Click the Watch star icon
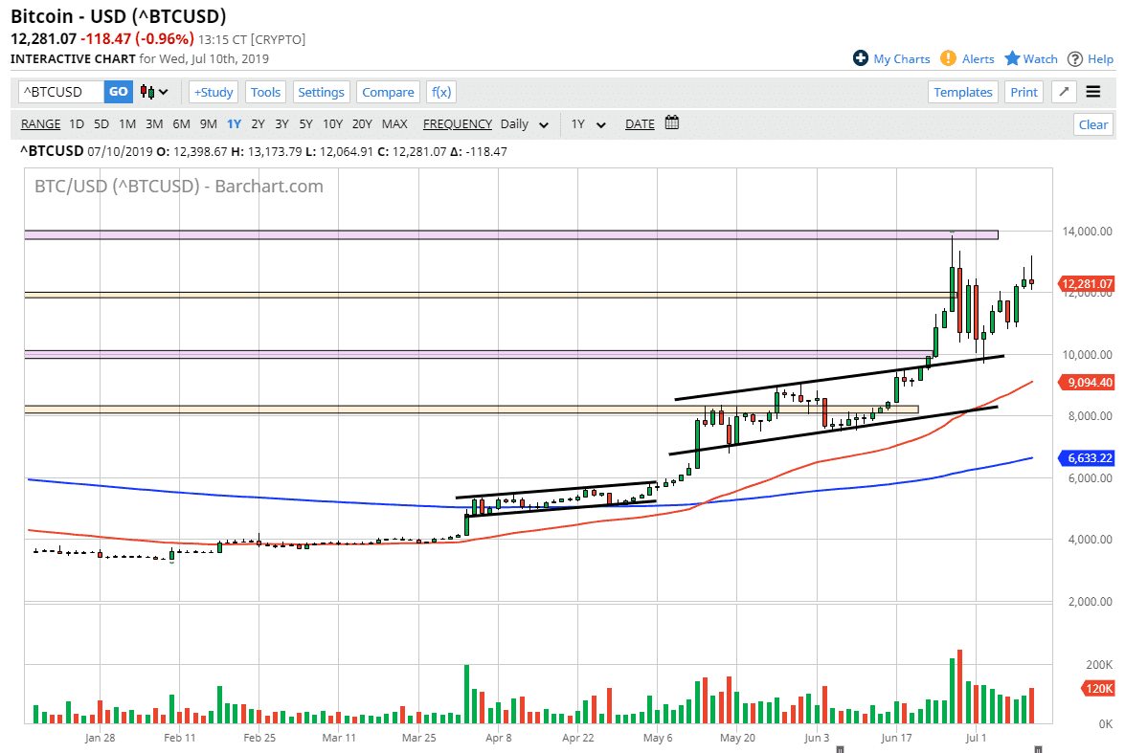Screen dimensions: 1125x753 point(1012,58)
